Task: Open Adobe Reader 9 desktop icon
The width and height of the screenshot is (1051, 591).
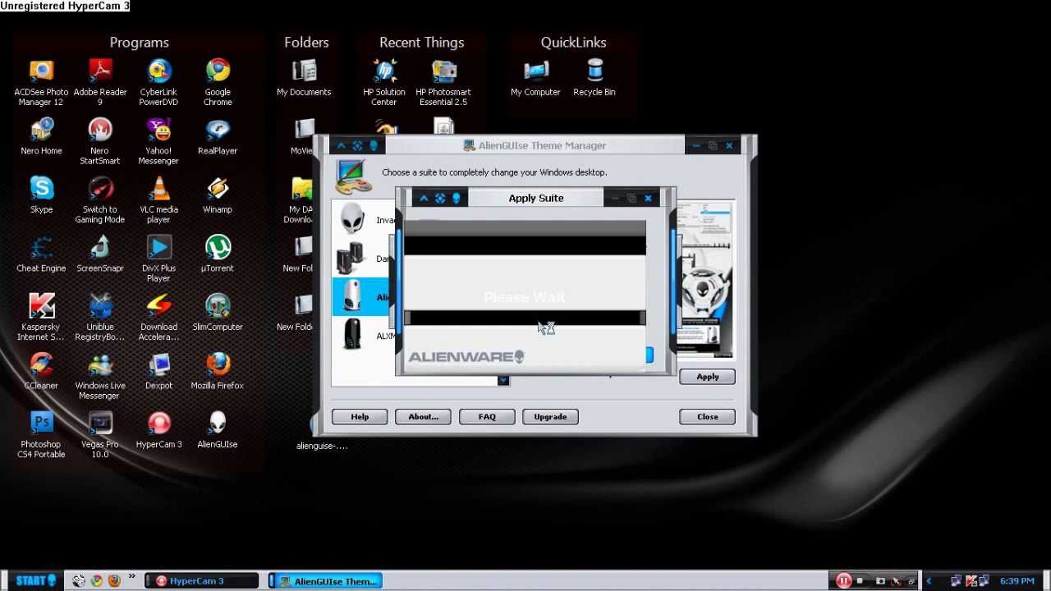Action: 100,83
